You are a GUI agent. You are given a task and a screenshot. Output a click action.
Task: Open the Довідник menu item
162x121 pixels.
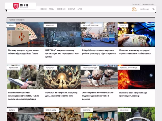tap(61, 9)
